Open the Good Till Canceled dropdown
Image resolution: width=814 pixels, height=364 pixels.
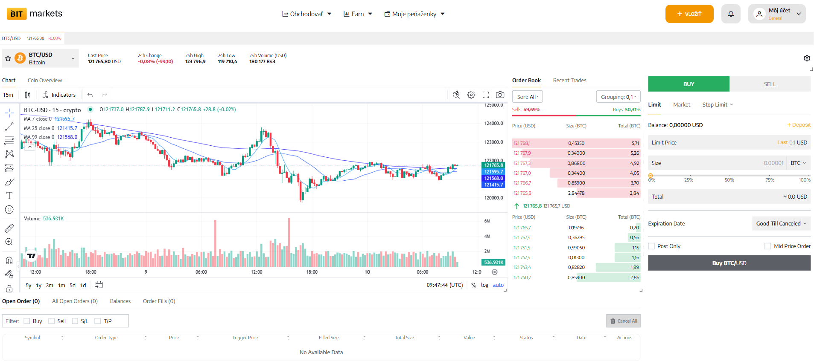[x=781, y=224]
